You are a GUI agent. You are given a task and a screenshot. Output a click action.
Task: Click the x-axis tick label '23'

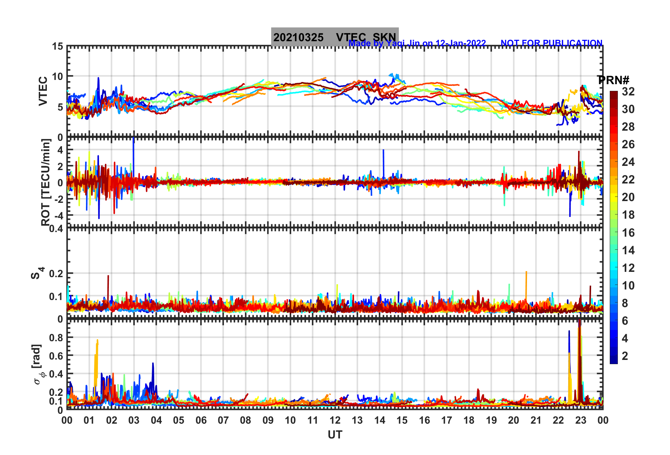click(x=581, y=420)
